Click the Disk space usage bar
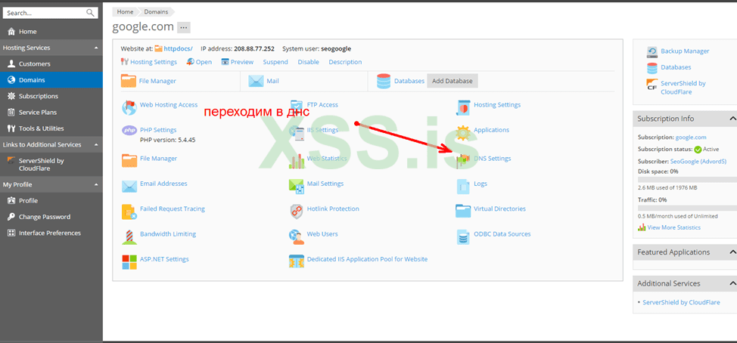Viewport: 737px width, 343px height. (687, 179)
